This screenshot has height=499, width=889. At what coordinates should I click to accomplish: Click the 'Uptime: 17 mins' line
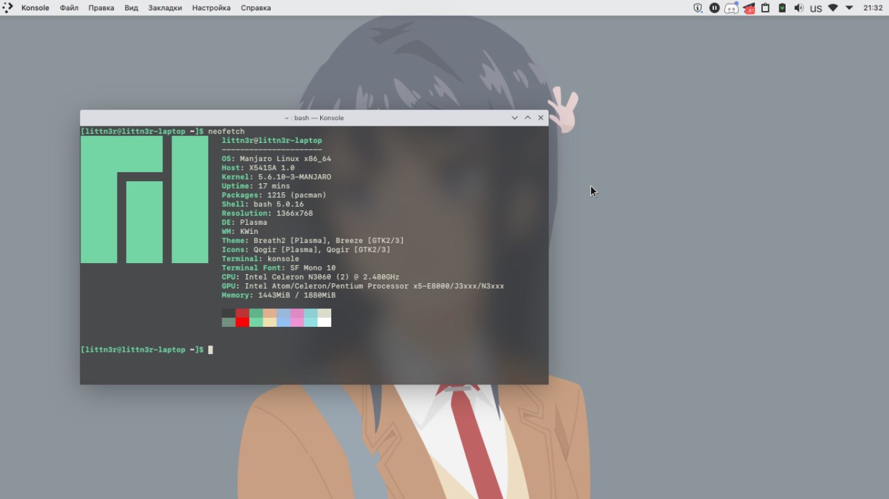[x=256, y=186]
